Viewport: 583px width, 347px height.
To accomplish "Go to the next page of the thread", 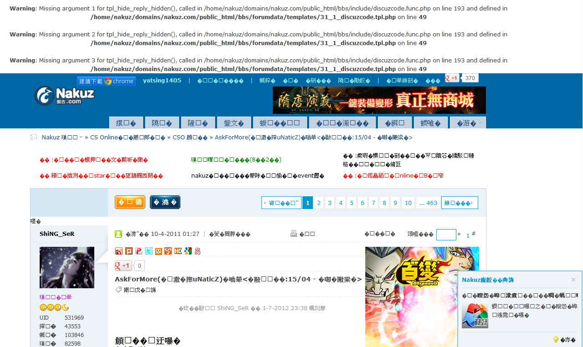I will (460, 203).
